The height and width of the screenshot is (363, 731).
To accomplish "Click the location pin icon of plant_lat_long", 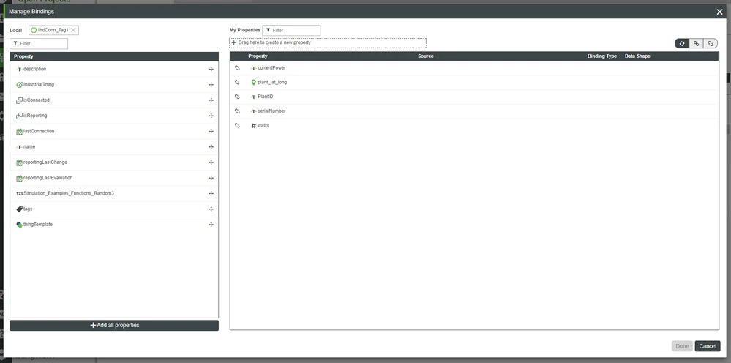I will [x=254, y=83].
